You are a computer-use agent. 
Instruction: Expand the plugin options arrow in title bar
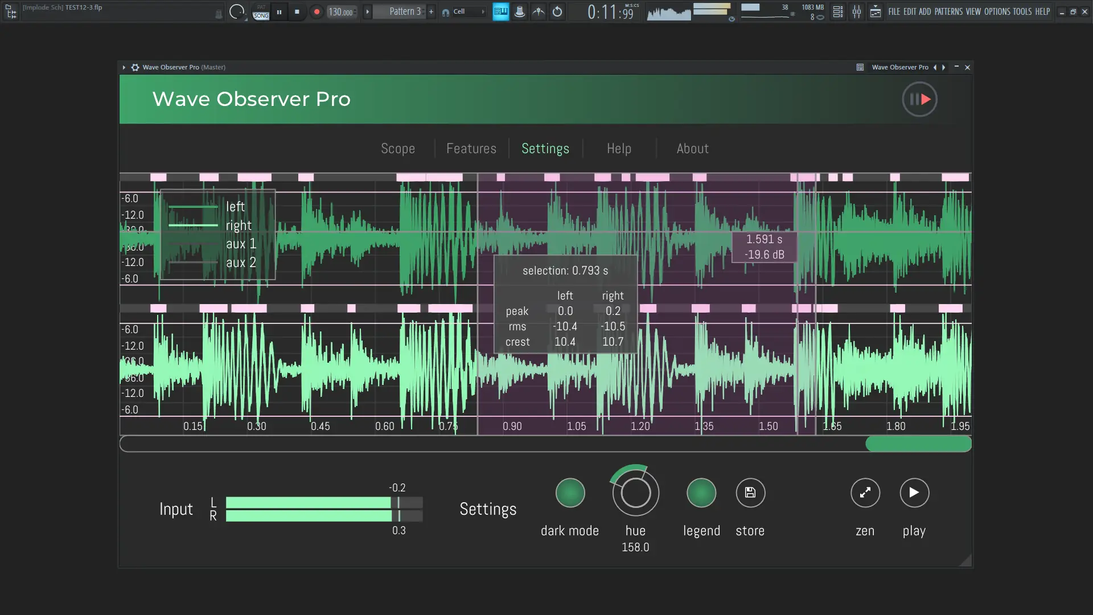coord(124,67)
